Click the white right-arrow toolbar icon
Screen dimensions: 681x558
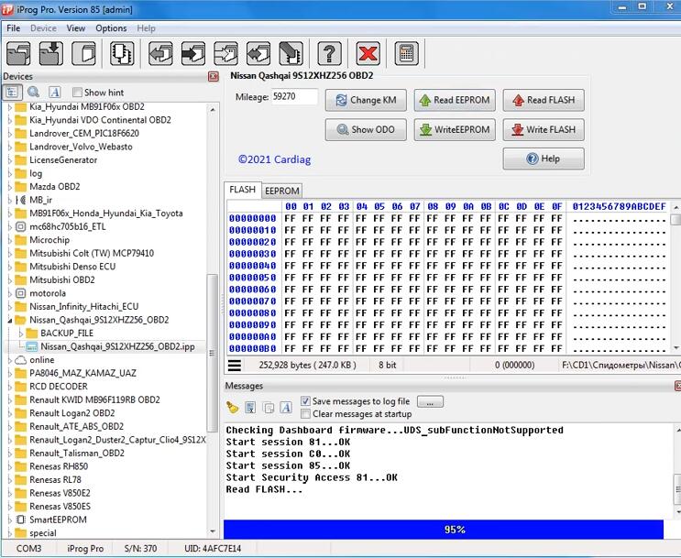(x=225, y=53)
